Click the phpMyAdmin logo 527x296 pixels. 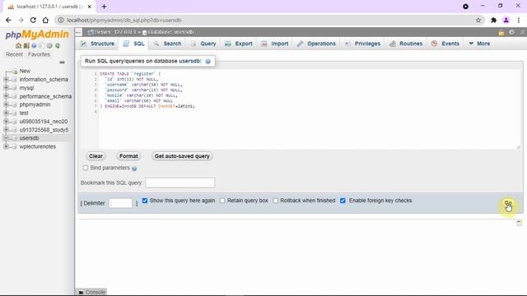pyautogui.click(x=37, y=35)
